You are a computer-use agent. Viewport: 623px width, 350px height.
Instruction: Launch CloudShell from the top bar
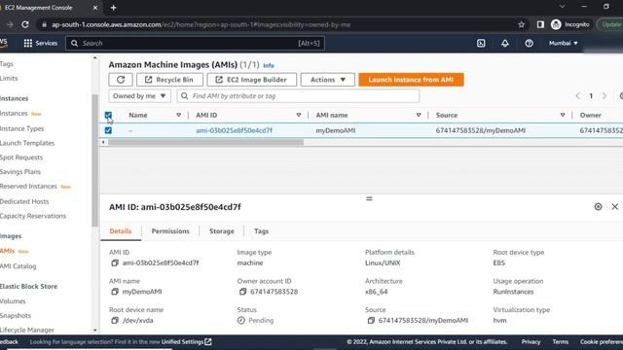(481, 43)
